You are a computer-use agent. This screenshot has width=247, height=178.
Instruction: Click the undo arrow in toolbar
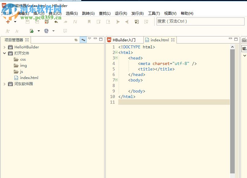pyautogui.click(x=56, y=22)
